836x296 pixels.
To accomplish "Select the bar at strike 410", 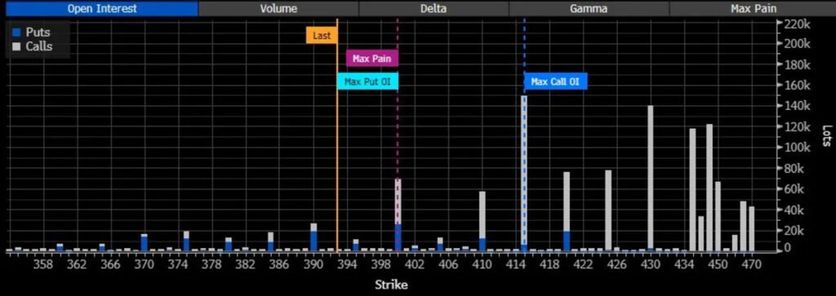I will point(482,222).
